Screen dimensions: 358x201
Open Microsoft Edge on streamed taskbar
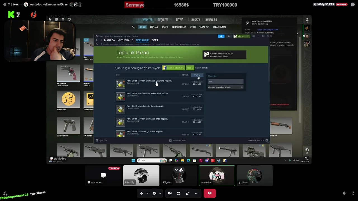click(188, 161)
